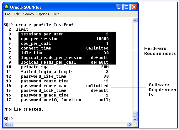The image size is (179, 130).
Task: Click 'logical_reads_per_call' text
Action: [49, 62]
